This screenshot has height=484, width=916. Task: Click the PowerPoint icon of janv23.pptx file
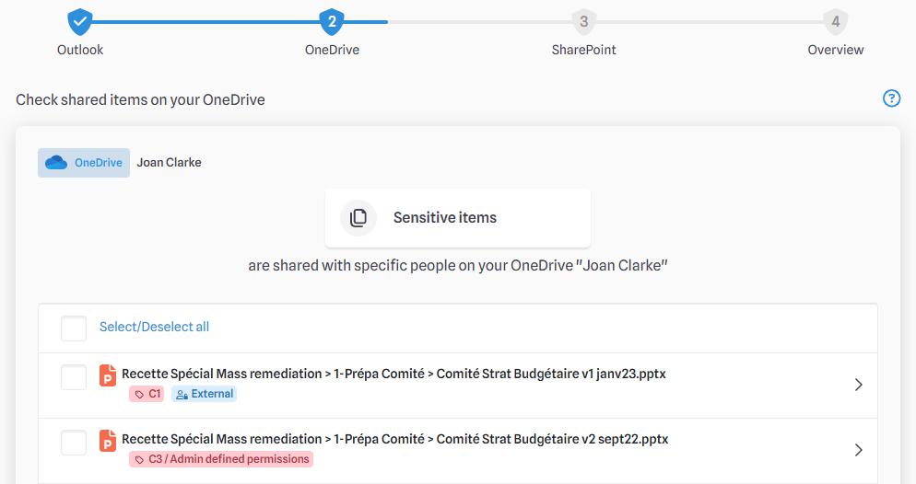point(108,375)
